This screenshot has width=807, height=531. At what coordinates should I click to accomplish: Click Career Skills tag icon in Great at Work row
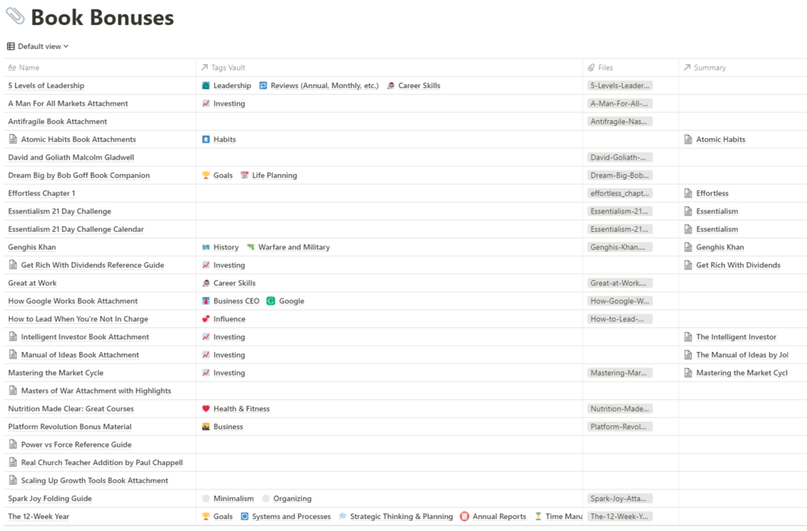tap(206, 283)
